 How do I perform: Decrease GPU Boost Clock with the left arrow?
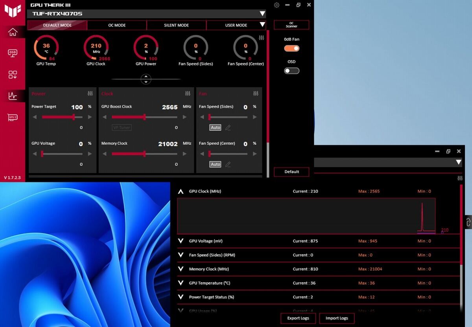(x=104, y=117)
